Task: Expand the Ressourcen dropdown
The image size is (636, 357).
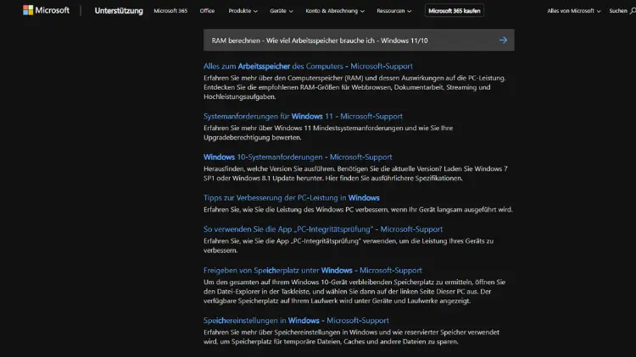Action: click(393, 11)
